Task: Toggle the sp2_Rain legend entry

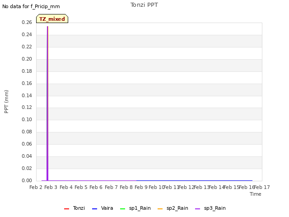Action: point(173,208)
